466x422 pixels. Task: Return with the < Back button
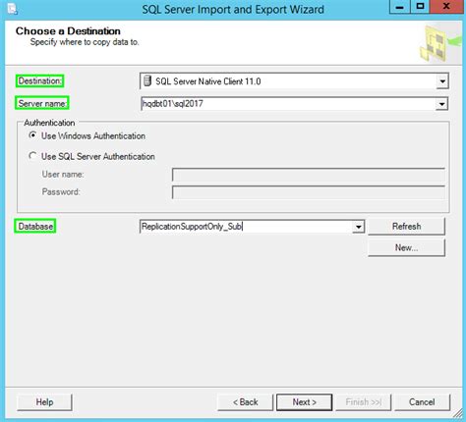click(x=245, y=402)
